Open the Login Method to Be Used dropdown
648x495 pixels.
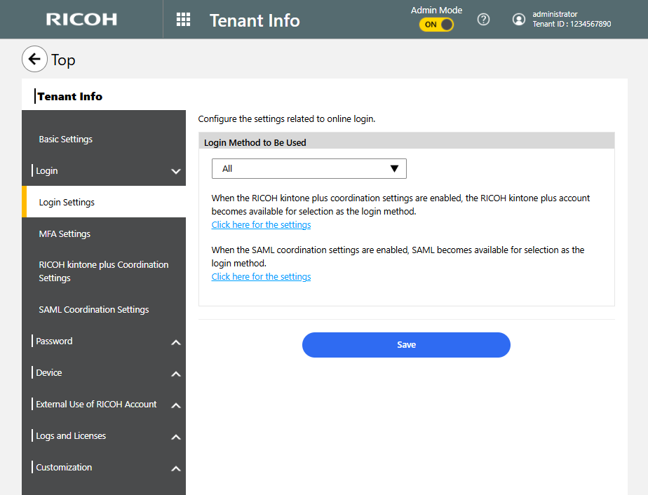309,169
